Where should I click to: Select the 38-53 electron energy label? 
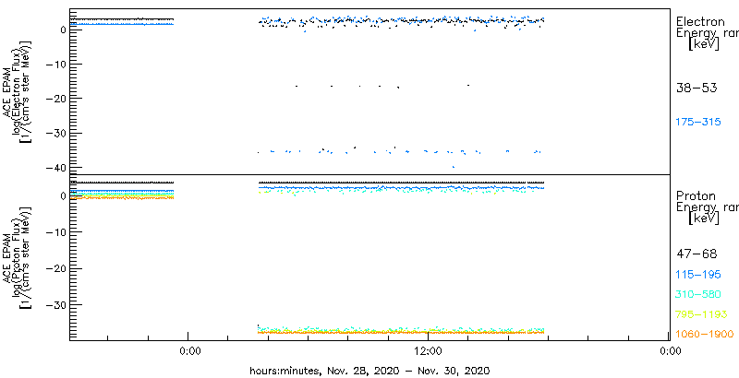(x=697, y=88)
